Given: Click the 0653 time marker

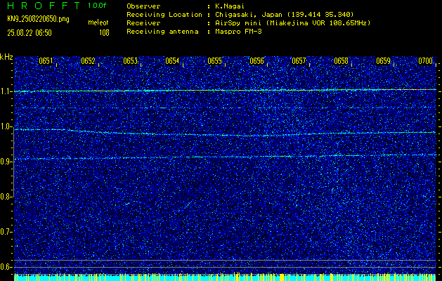Looking at the screenshot, I should pyautogui.click(x=130, y=61).
